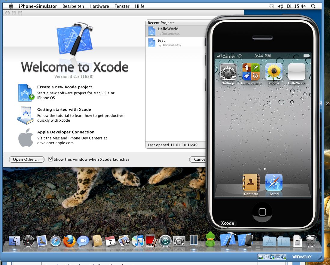Launch Game Center in the simulator
This screenshot has height=265, width=330.
pyautogui.click(x=251, y=72)
